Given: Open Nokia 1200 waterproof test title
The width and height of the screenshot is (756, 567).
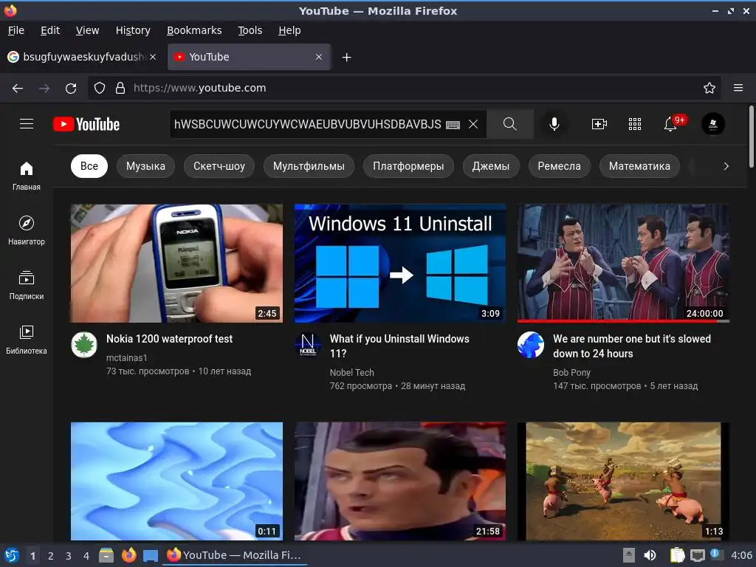Looking at the screenshot, I should click(169, 339).
